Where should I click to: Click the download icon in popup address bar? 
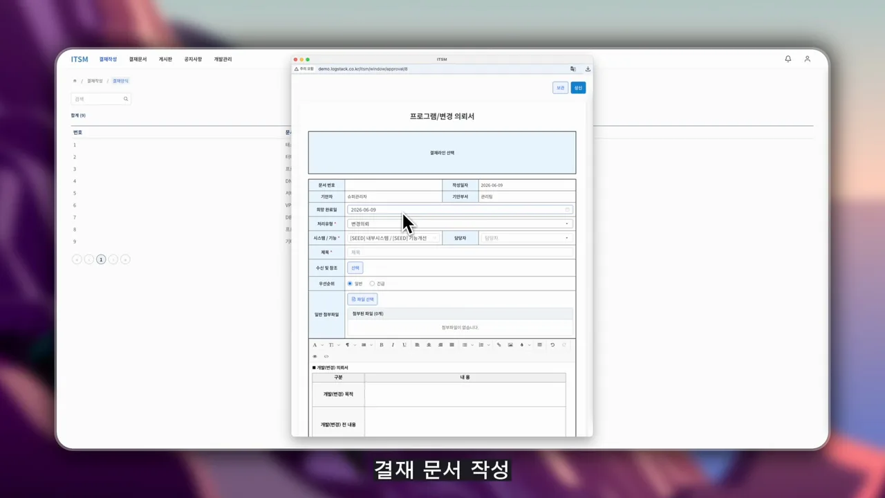[x=588, y=69]
